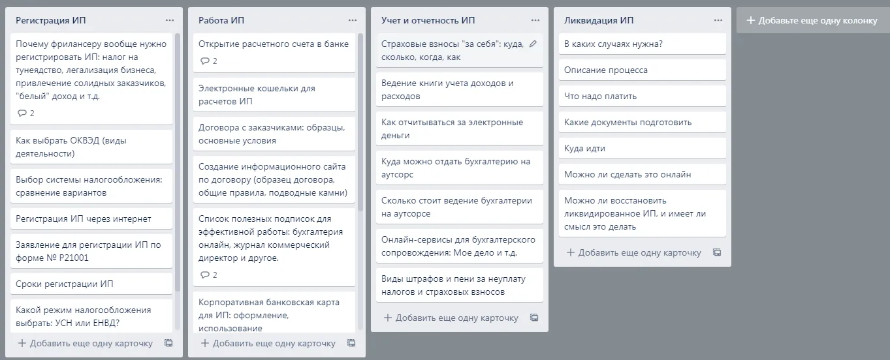Image resolution: width=890 pixels, height=360 pixels.
Task: Click comment icon on Список полезных подписок card
Action: (x=205, y=275)
